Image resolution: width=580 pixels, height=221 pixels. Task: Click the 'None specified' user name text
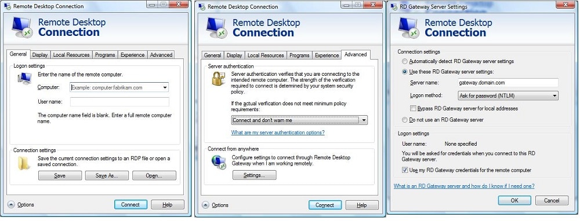(461, 144)
